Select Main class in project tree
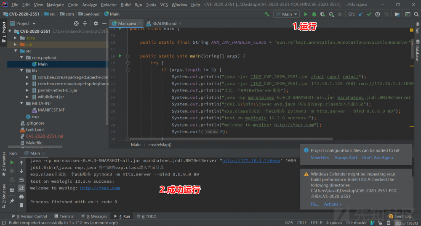This screenshot has width=421, height=226. [43, 64]
